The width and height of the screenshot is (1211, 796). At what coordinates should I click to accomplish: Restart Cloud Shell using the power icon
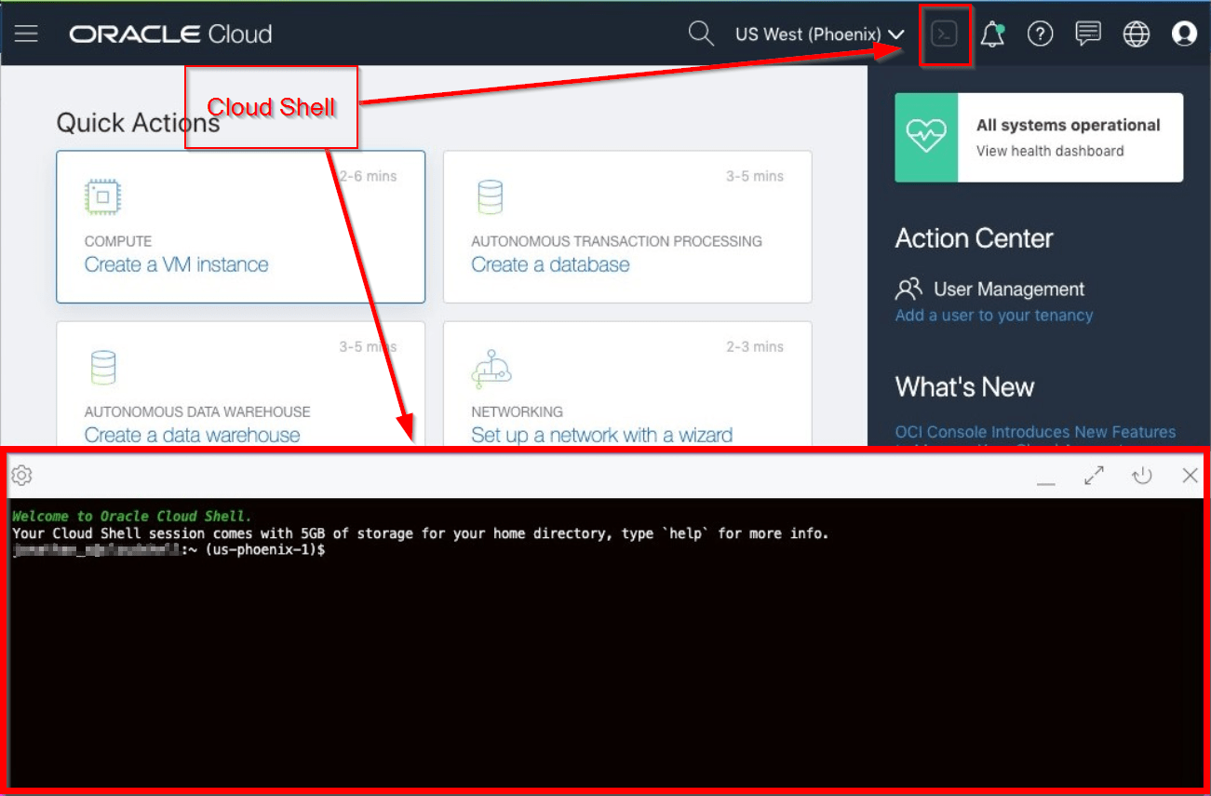1142,475
